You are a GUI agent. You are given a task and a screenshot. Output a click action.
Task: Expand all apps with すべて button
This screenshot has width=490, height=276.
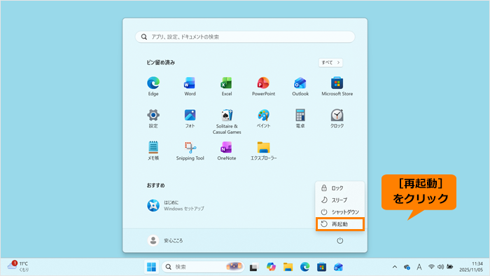330,62
